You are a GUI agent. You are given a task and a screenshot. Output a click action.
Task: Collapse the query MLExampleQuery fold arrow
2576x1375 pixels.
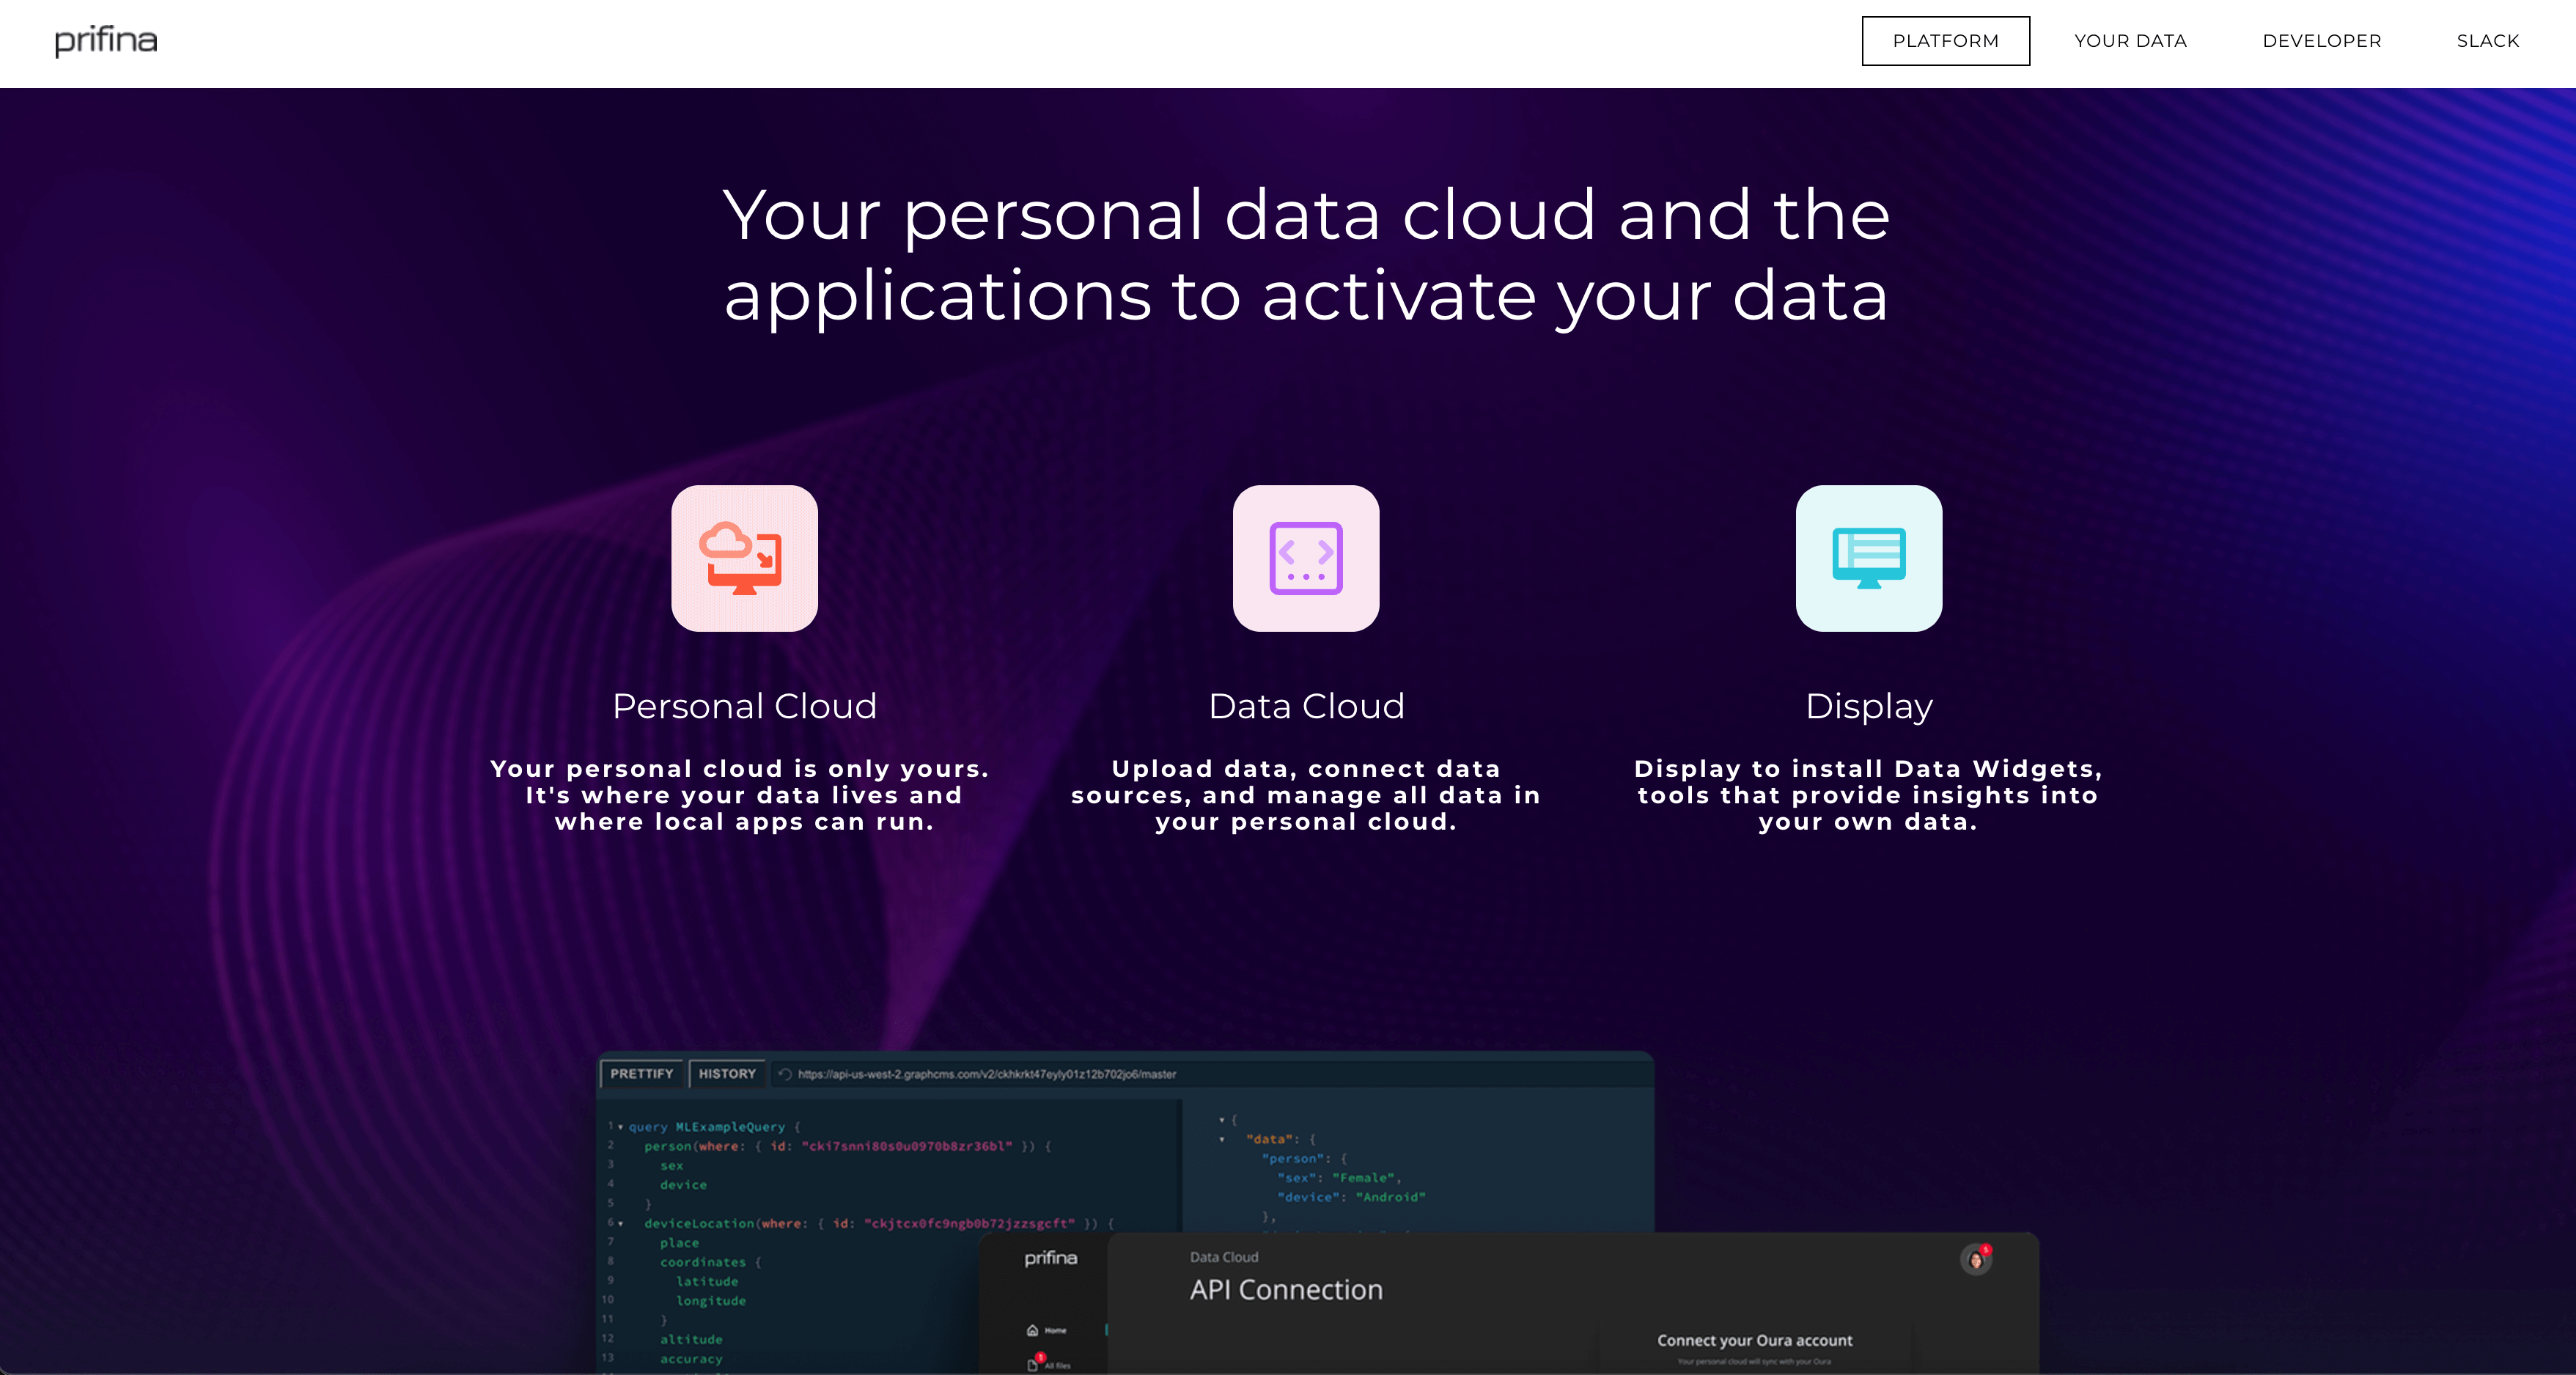tap(621, 1127)
